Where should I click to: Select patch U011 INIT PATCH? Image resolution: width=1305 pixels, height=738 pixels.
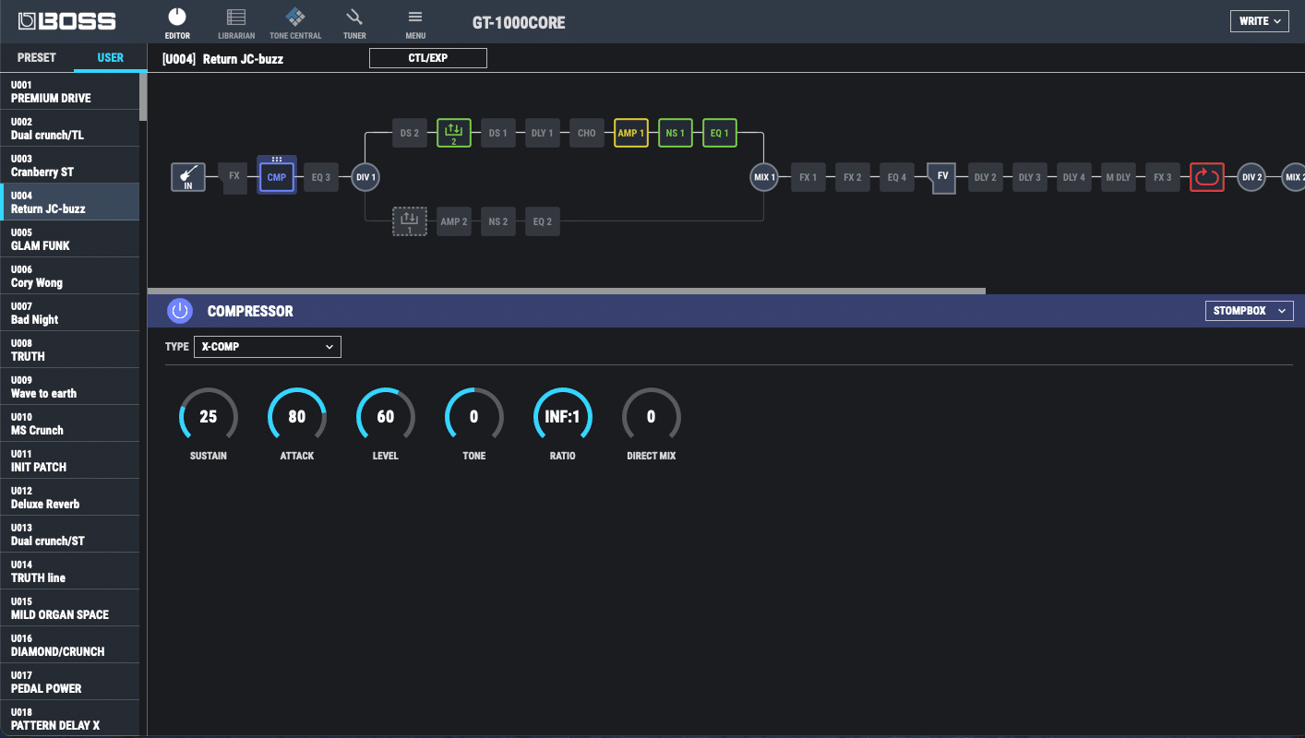click(69, 460)
